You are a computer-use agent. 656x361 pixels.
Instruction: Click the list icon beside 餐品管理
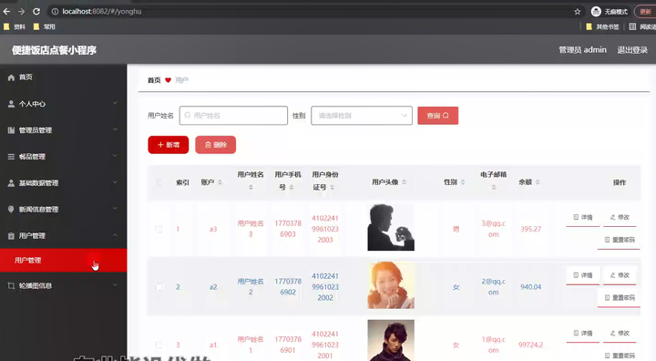coord(11,157)
